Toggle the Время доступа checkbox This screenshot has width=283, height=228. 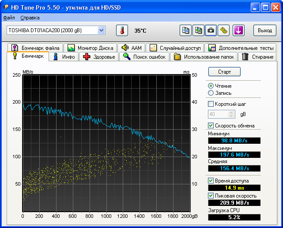tap(211, 181)
